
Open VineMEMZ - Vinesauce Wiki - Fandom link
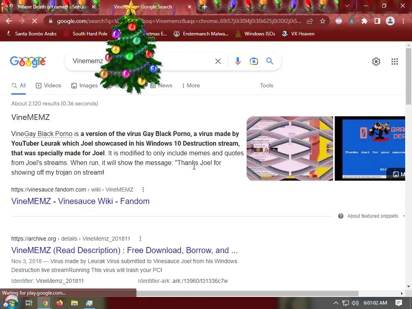click(x=80, y=201)
